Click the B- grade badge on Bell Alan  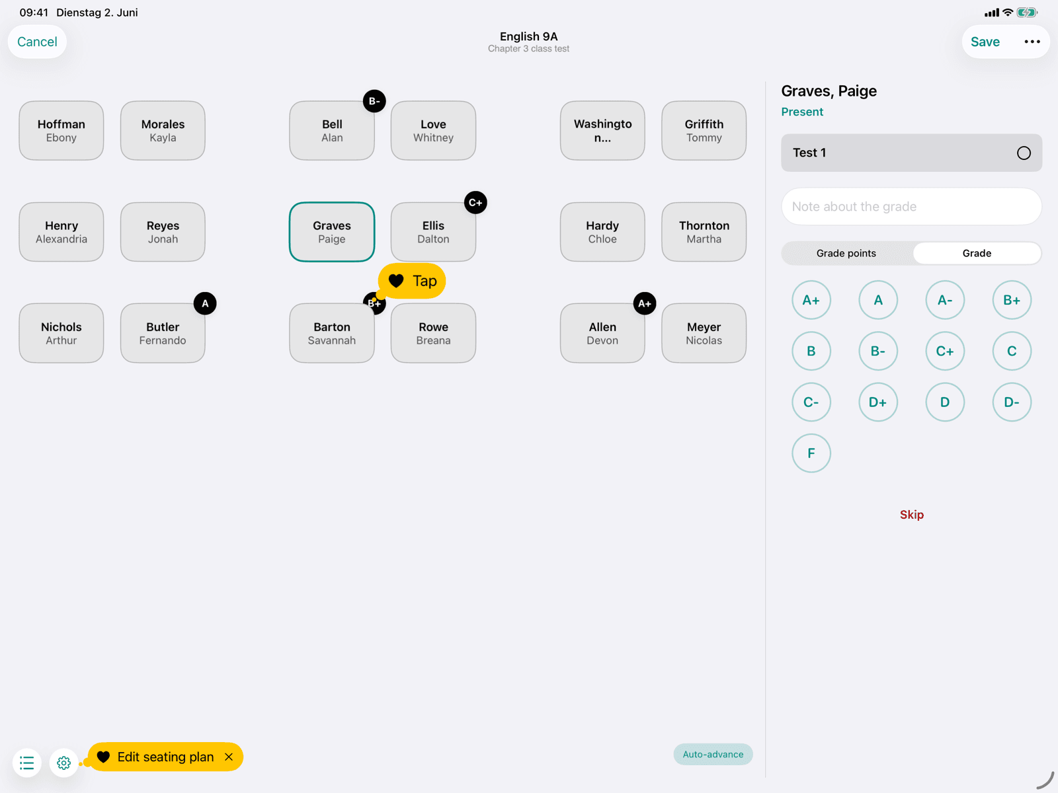click(x=374, y=101)
